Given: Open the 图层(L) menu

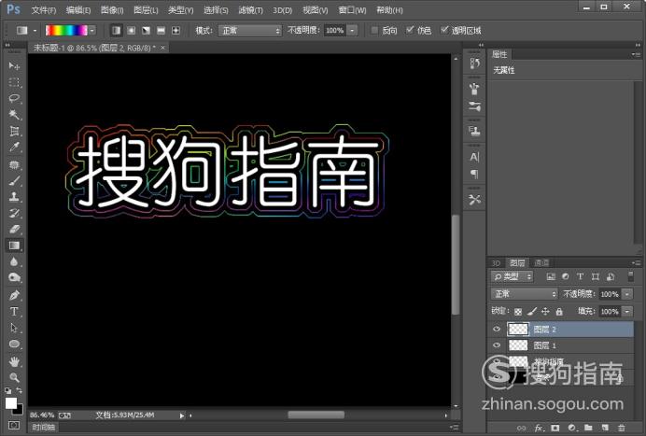Looking at the screenshot, I should point(146,10).
